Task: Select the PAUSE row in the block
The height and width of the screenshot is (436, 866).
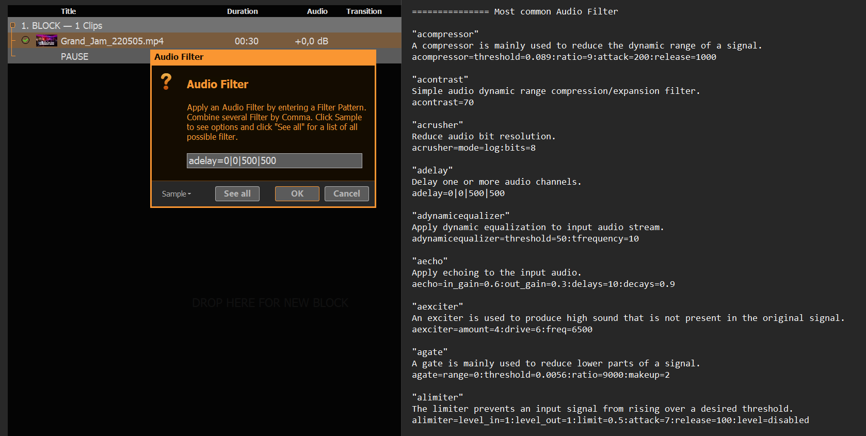Action: [75, 57]
